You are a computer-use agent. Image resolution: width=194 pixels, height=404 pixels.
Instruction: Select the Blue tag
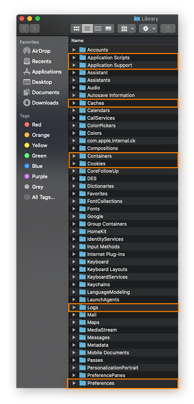pos(33,166)
